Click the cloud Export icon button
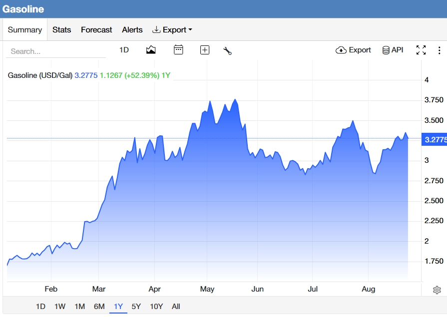 [x=353, y=50]
